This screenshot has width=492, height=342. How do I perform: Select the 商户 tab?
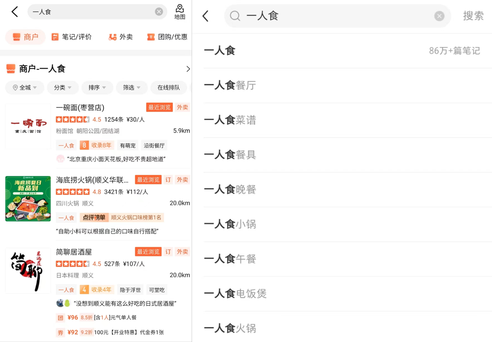(26, 37)
